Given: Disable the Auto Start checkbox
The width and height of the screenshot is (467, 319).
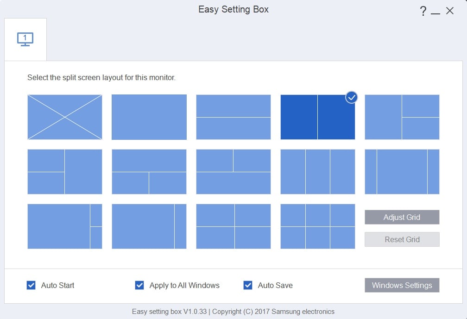Looking at the screenshot, I should point(32,285).
